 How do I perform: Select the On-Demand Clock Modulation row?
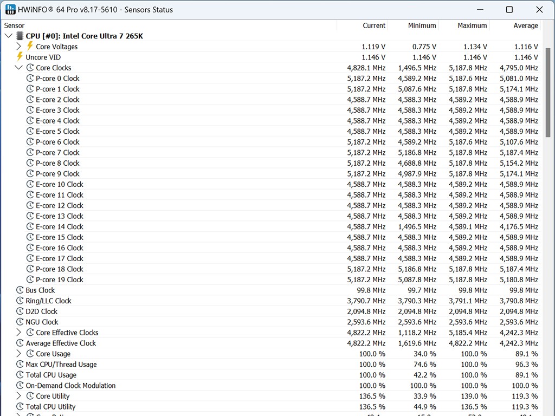point(70,386)
